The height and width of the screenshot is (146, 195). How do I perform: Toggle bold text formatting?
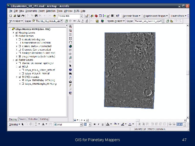click(95, 124)
